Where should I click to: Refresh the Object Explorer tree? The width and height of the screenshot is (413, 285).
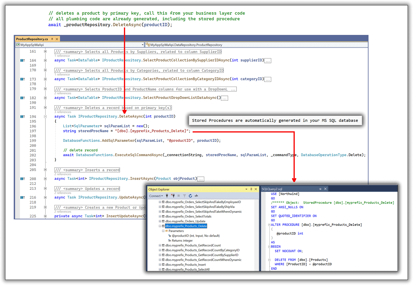coord(190,196)
